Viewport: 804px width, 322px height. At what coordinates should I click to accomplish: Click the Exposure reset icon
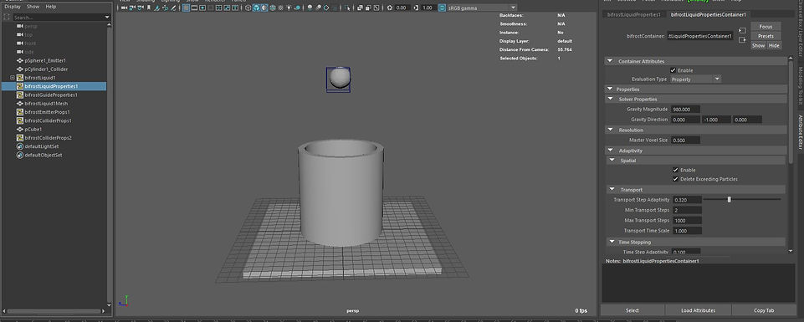390,8
